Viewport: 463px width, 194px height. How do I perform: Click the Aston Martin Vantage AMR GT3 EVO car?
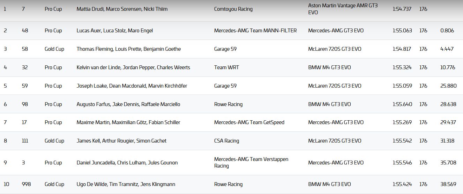[343, 9]
